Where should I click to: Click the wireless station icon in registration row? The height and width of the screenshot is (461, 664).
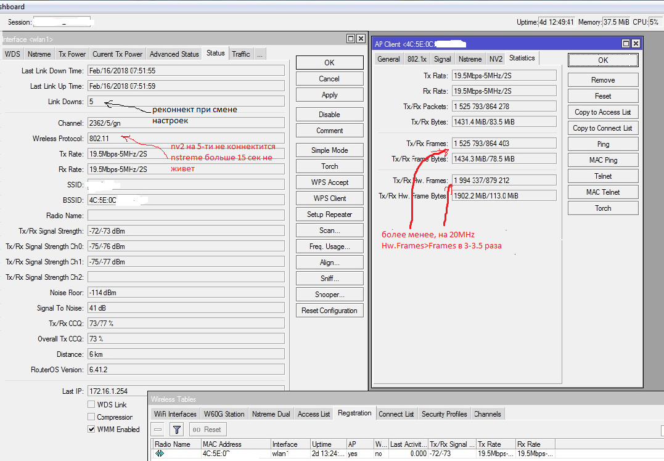coord(160,454)
